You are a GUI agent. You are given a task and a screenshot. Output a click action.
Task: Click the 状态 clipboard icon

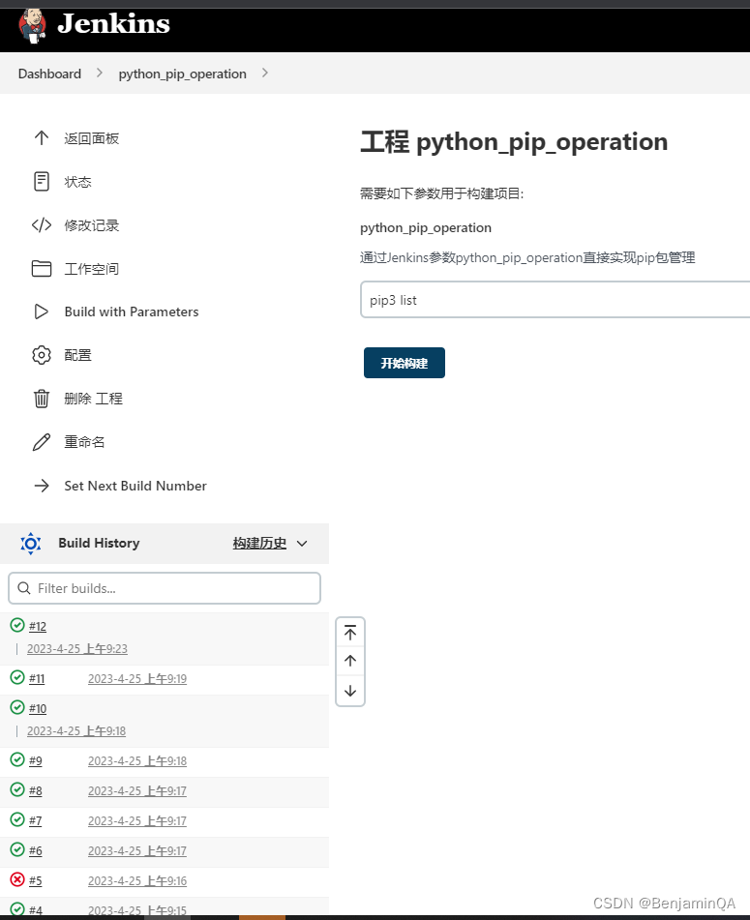click(42, 181)
